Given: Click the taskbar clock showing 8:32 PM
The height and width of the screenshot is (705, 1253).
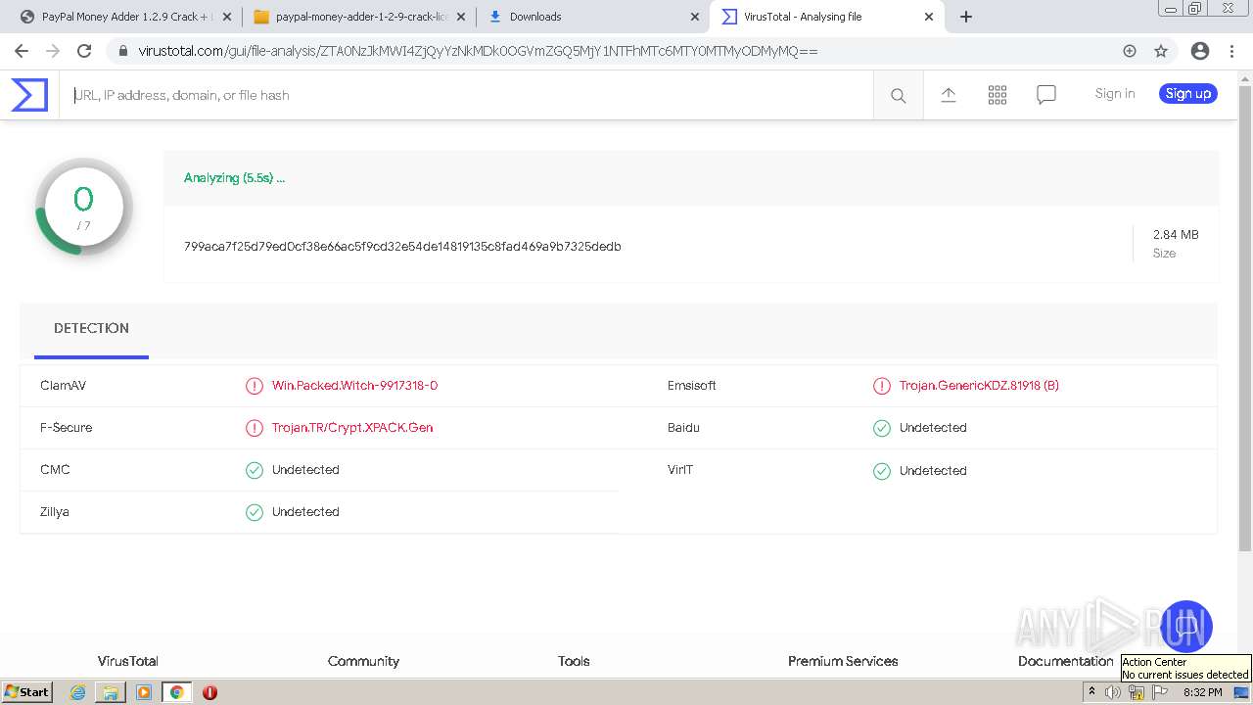Looking at the screenshot, I should click(1203, 692).
